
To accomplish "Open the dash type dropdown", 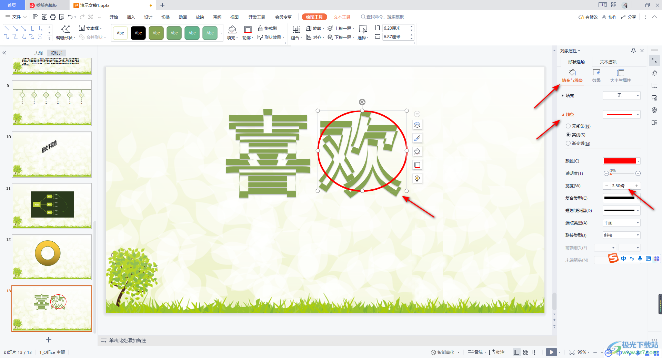I will pyautogui.click(x=621, y=210).
